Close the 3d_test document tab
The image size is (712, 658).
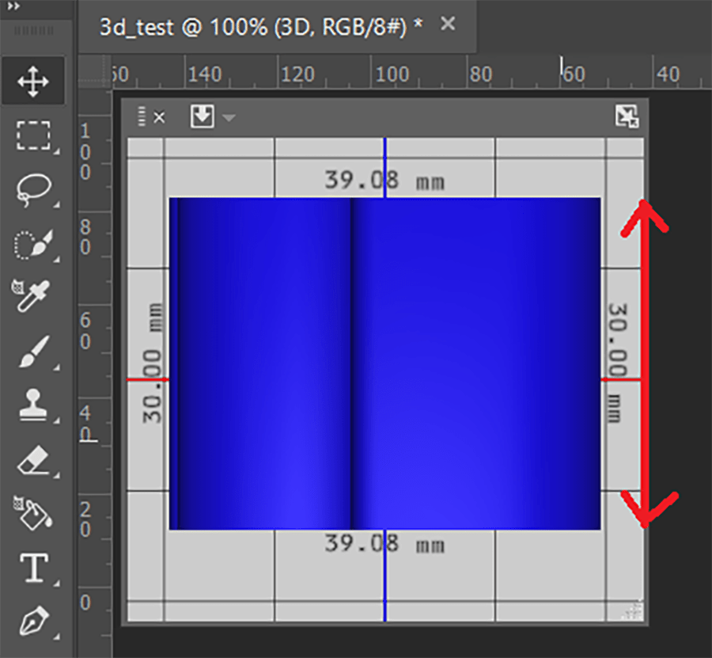pyautogui.click(x=448, y=24)
